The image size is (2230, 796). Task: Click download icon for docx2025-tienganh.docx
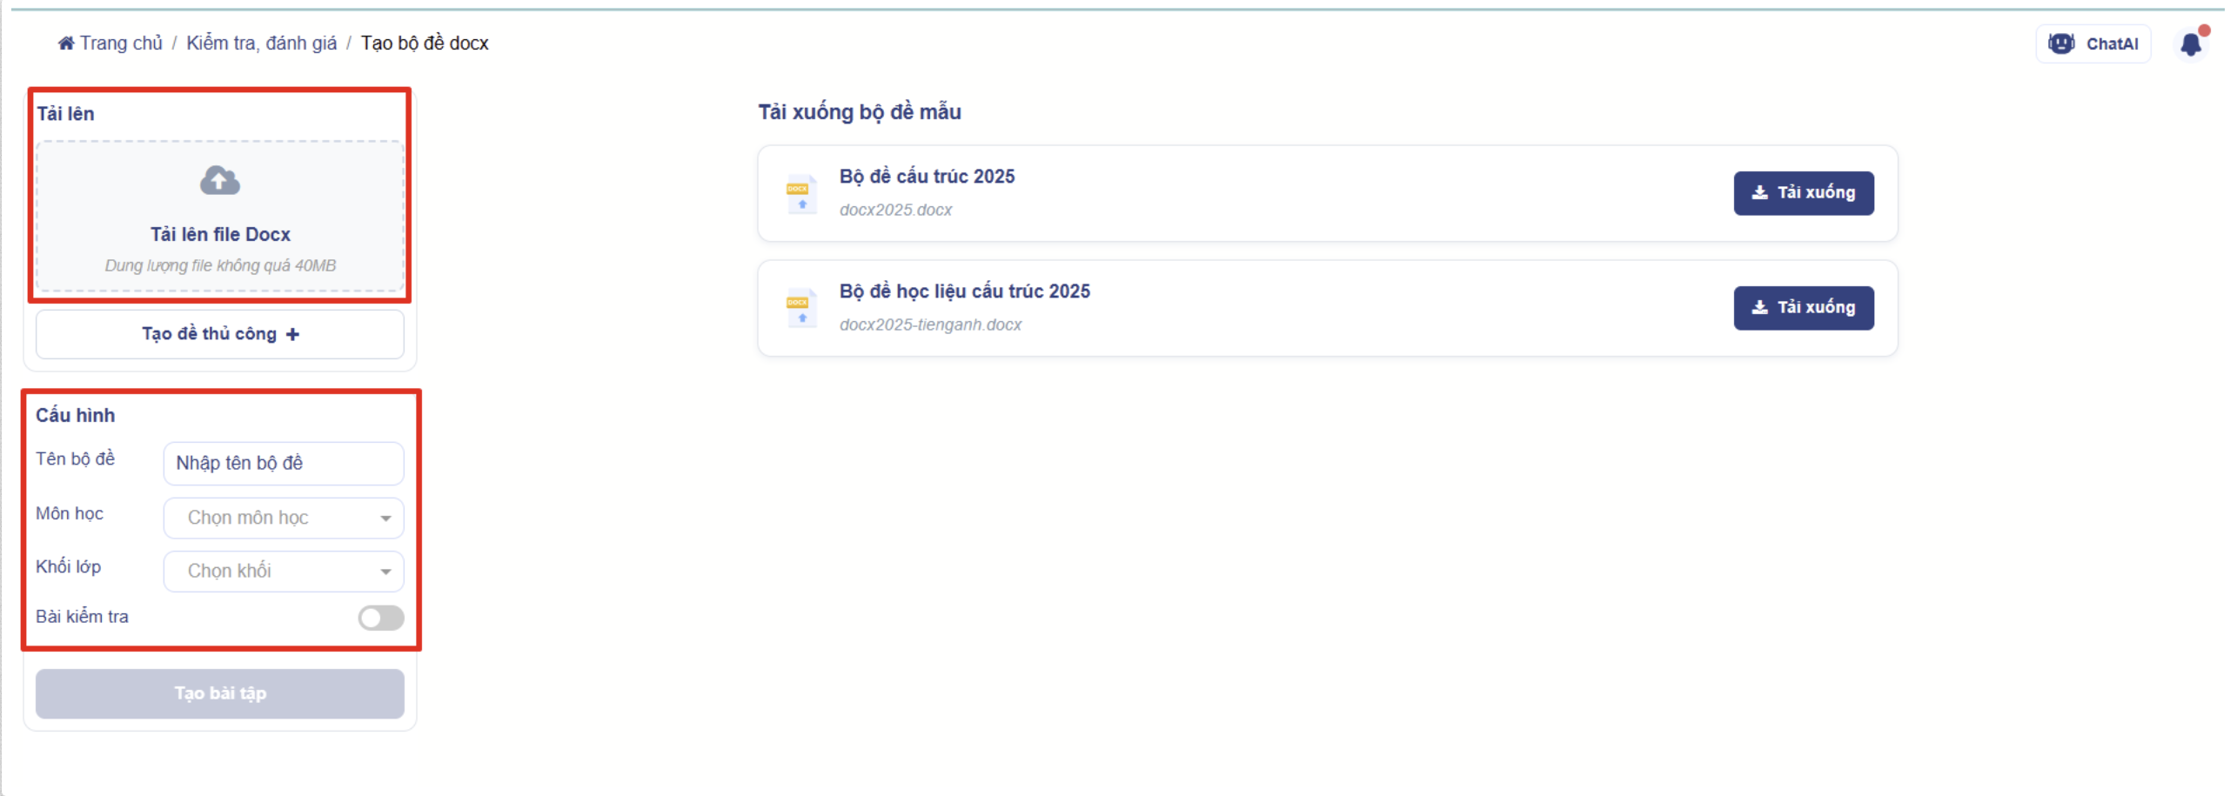[1759, 307]
